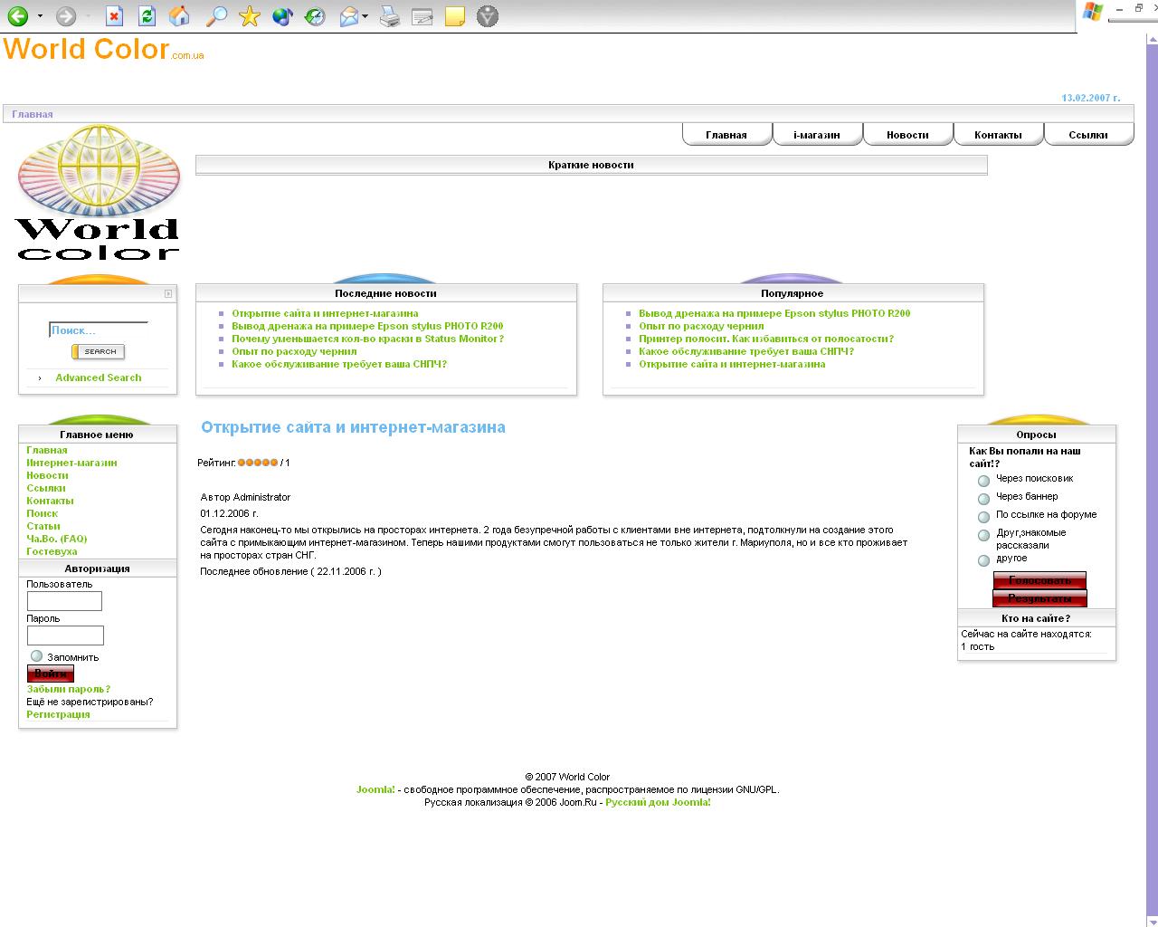Click the Регистрация link
This screenshot has height=927, width=1158.
pyautogui.click(x=58, y=714)
